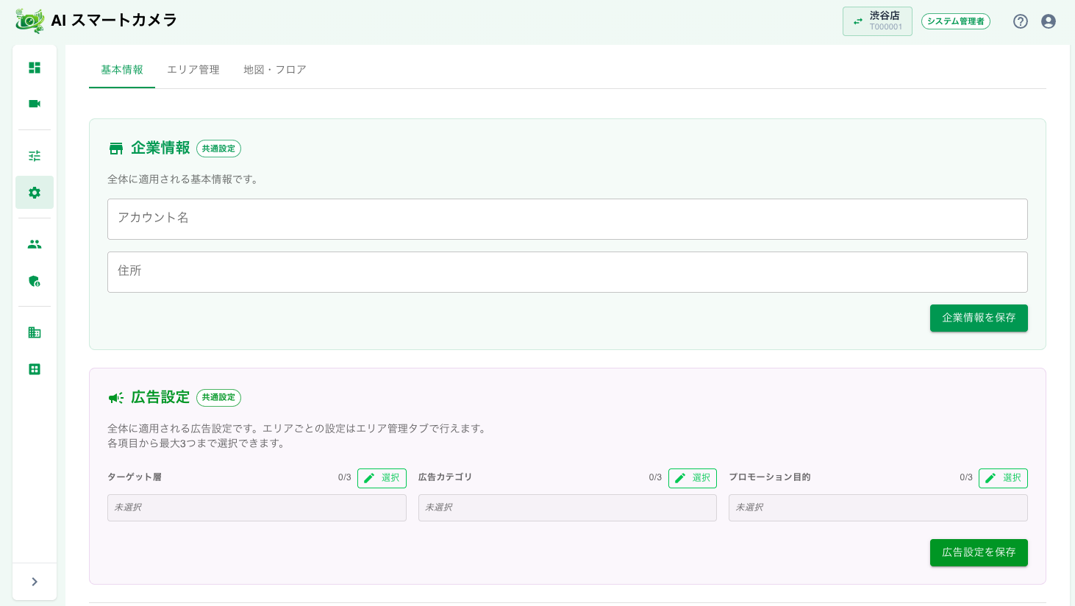Open the security shield icon
The width and height of the screenshot is (1075, 606).
pyautogui.click(x=35, y=281)
